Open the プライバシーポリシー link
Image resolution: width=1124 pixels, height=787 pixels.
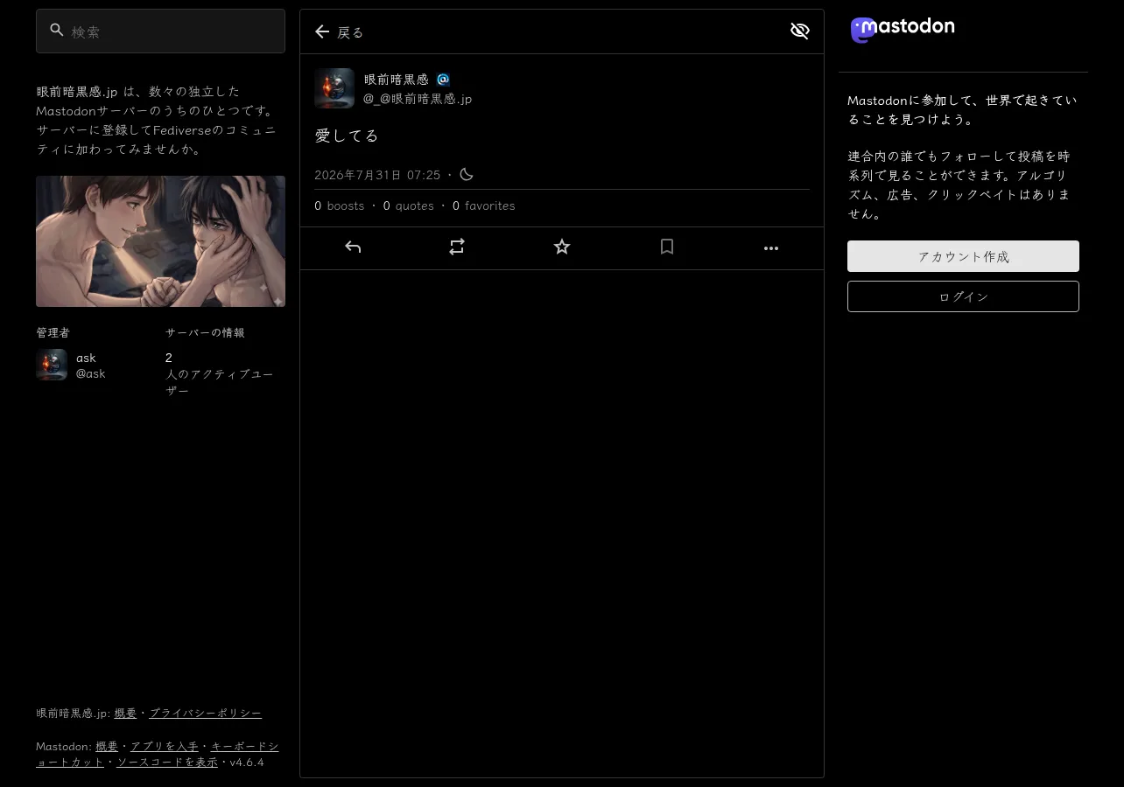(205, 714)
